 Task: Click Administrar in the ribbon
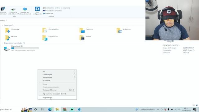point(48,13)
